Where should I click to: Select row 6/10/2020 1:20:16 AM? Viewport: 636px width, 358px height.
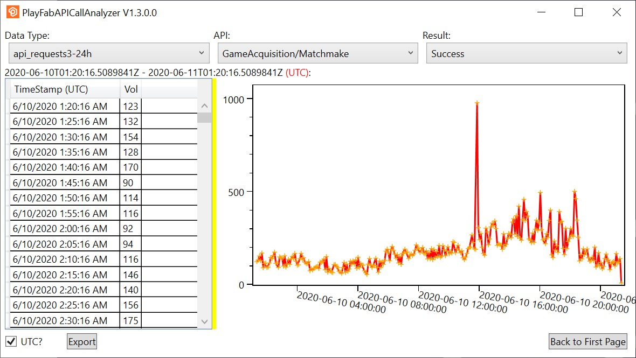pos(103,106)
